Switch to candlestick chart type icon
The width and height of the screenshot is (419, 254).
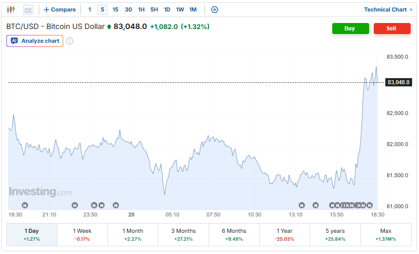11,10
